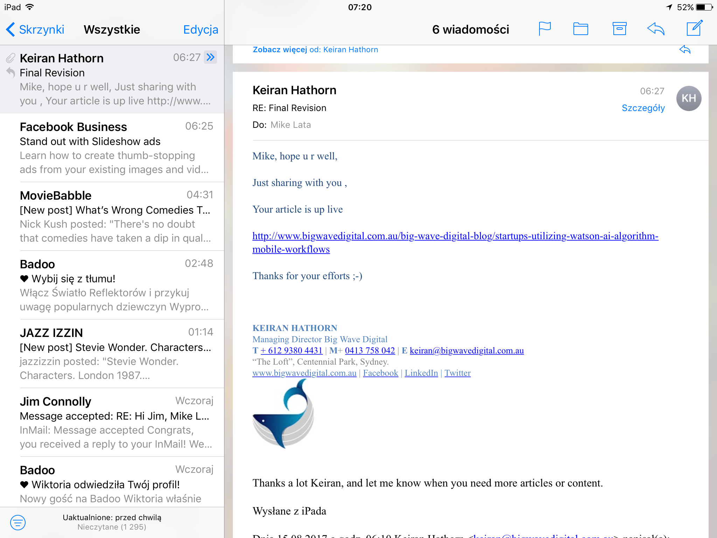This screenshot has height=538, width=717.
Task: Go back to Skrzynki mailboxes
Action: tap(35, 29)
